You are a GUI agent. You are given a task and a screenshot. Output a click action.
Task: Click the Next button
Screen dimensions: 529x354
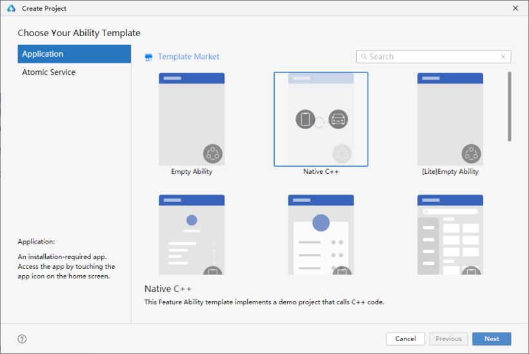point(492,338)
